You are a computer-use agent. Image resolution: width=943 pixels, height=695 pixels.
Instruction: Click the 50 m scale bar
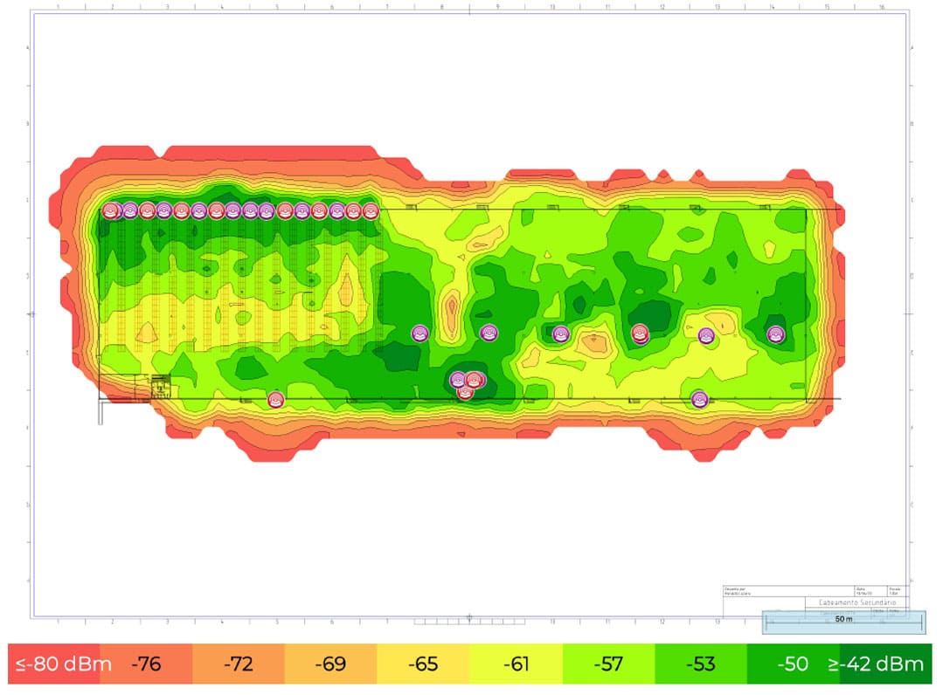tap(843, 622)
